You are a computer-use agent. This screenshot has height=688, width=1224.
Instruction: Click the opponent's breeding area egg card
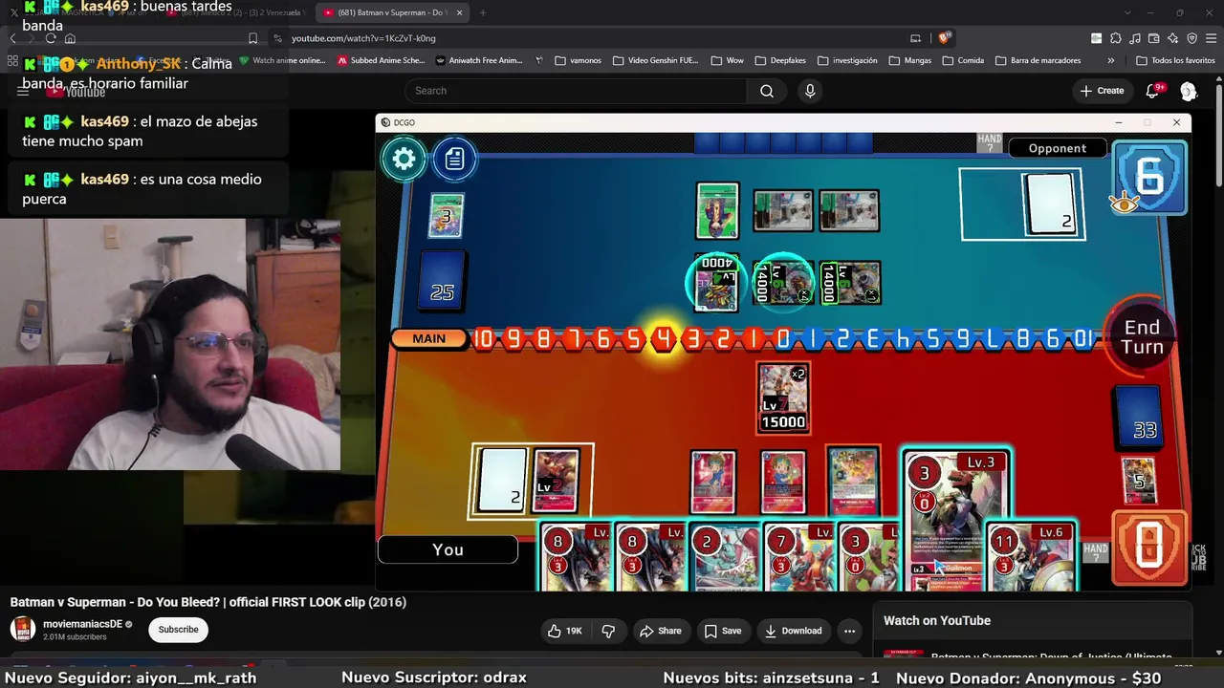tap(1050, 204)
